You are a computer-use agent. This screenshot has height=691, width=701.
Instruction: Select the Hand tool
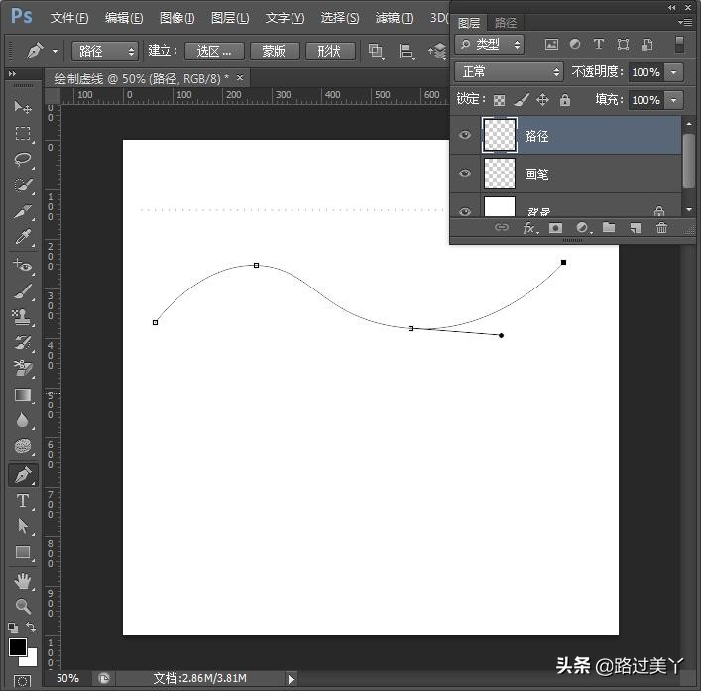point(23,580)
